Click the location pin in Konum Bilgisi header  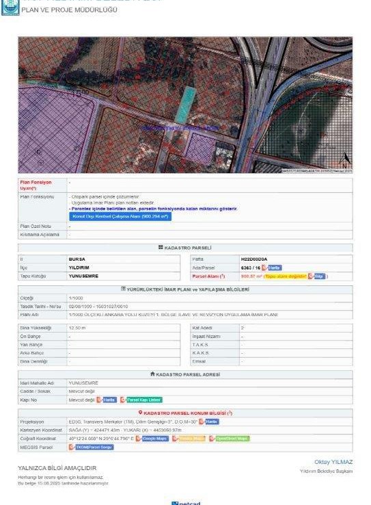[x=140, y=413]
